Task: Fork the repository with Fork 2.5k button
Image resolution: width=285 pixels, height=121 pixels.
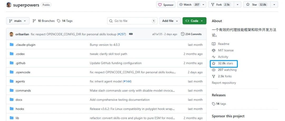Action: 221,5
